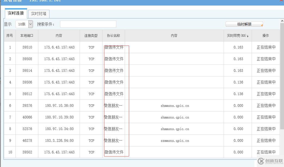Click the 序号 column header
Image resolution: width=284 pixels, height=167 pixels.
[10, 36]
